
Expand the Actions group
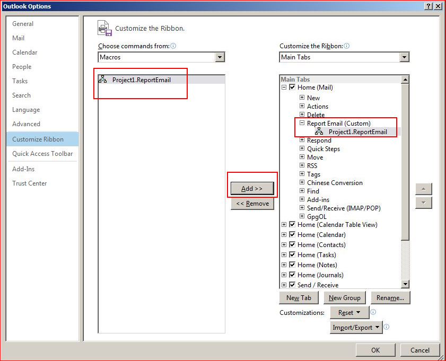coord(302,106)
